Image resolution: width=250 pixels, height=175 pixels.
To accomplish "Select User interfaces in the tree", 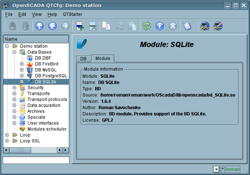I will (43, 123).
